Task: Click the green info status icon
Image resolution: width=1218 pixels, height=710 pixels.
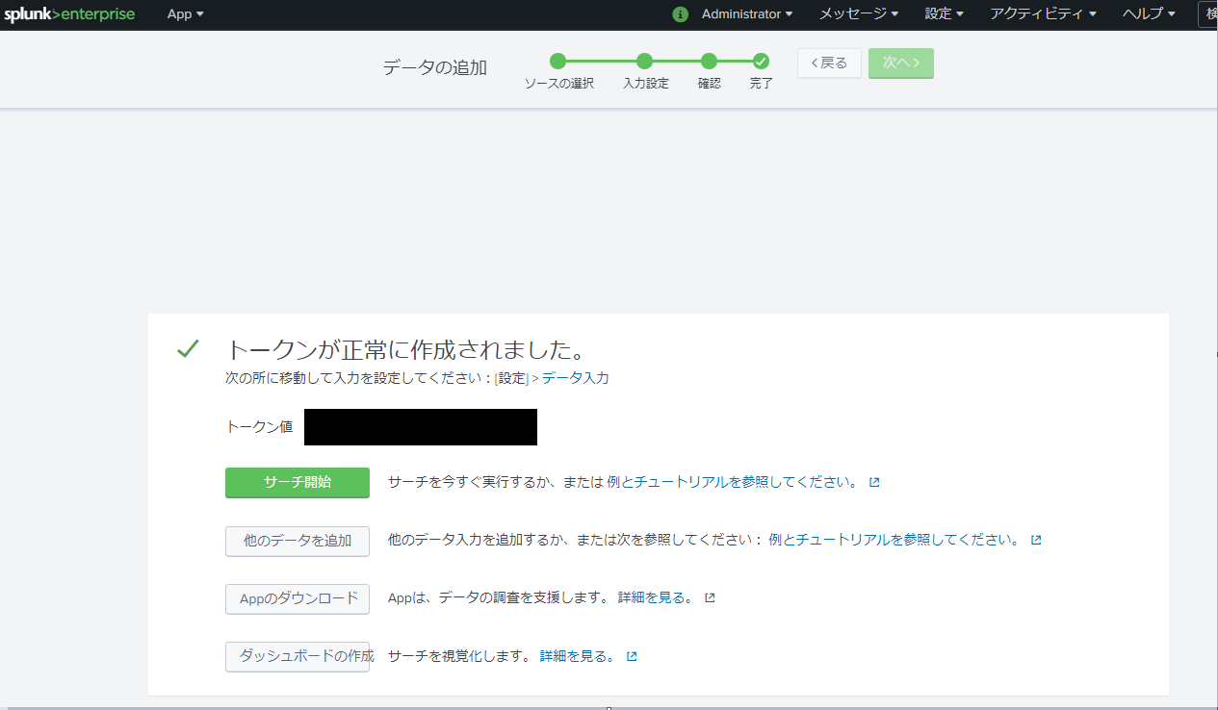Action: click(x=681, y=14)
